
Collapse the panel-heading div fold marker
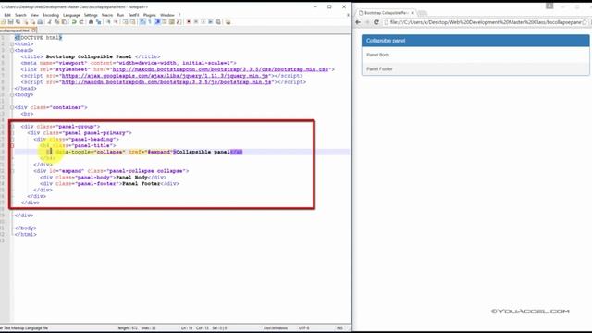click(12, 140)
